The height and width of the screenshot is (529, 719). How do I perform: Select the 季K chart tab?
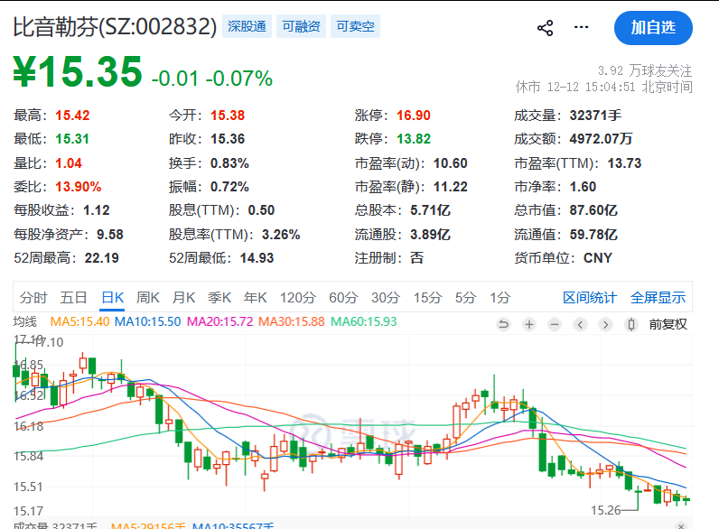point(219,298)
